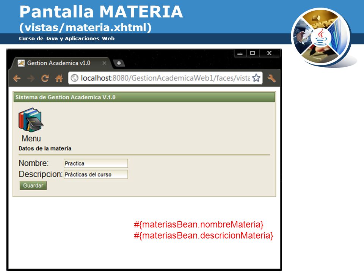Click the Guardar button
Screen dimensions: 364x273
(33, 185)
